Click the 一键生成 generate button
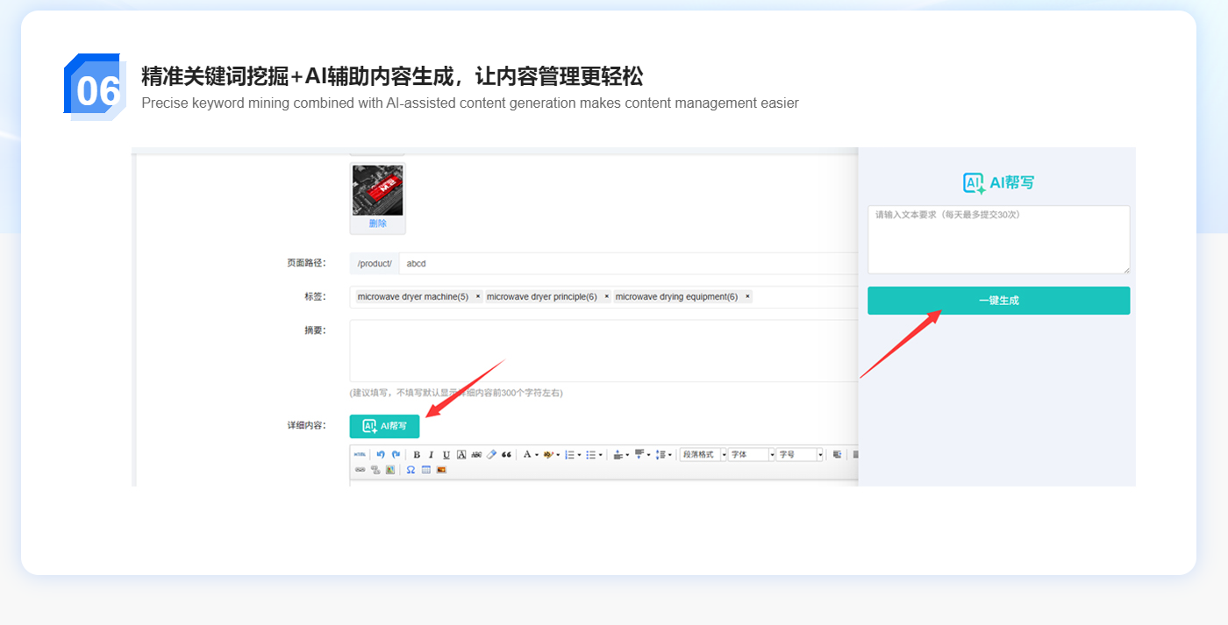Image resolution: width=1228 pixels, height=625 pixels. point(998,301)
